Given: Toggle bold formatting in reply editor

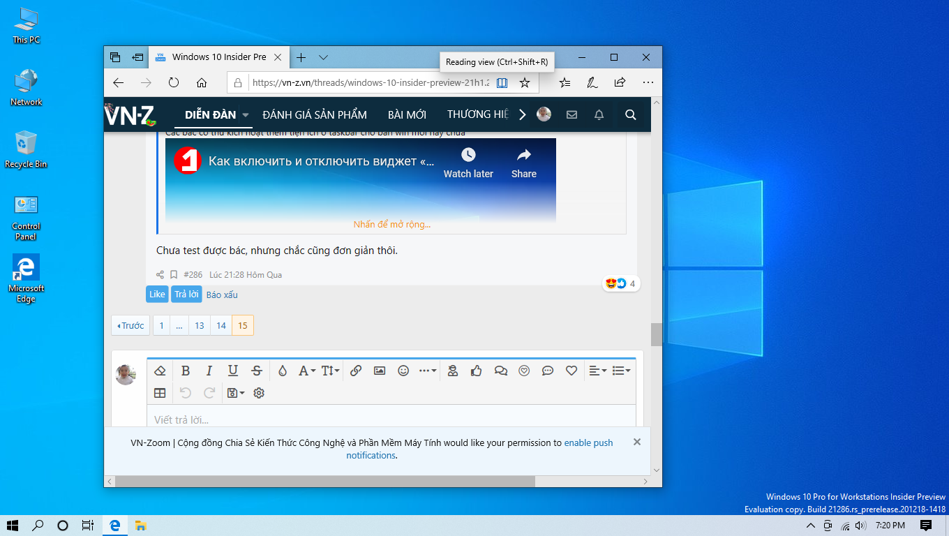Looking at the screenshot, I should click(x=186, y=371).
